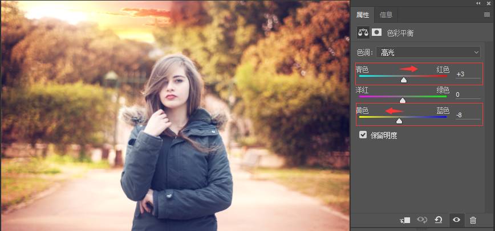495x231 pixels.
Task: Click the 色彩平衡 title text
Action: click(x=400, y=33)
